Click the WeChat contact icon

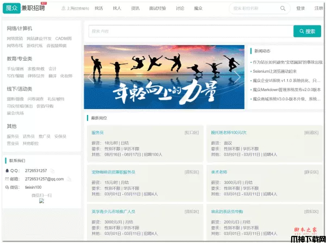coord(8,187)
